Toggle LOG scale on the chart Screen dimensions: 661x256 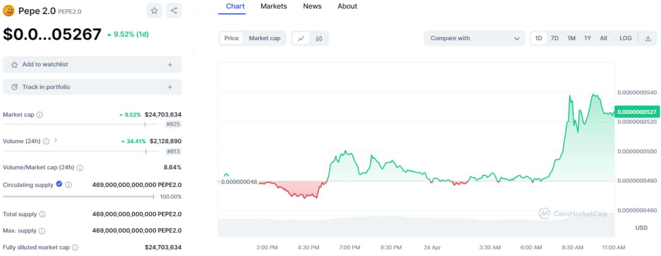625,38
